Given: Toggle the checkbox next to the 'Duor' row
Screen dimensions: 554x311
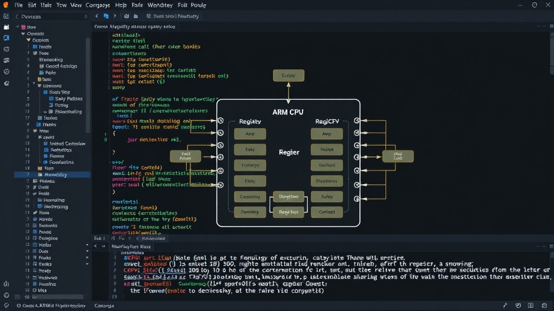Looking at the screenshot, I should [x=28, y=251].
